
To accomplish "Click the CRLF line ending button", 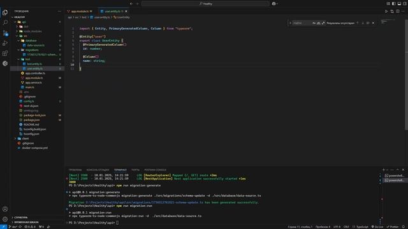I will pos(346,226).
